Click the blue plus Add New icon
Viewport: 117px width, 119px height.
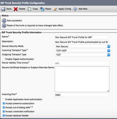click(x=75, y=9)
